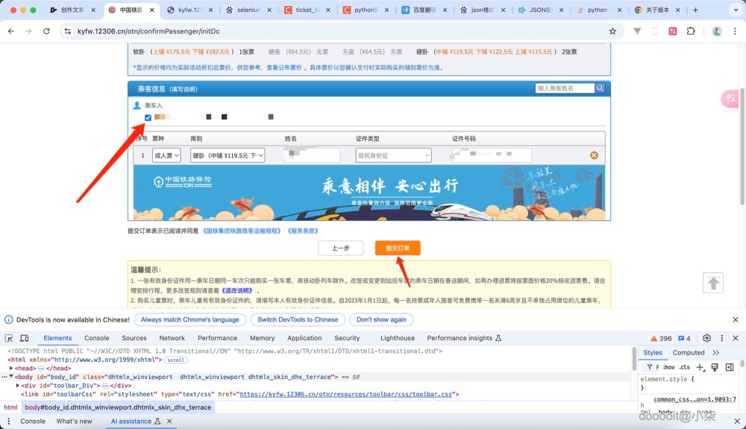Open DevTools settings gear
746x429 pixels.
(x=706, y=338)
